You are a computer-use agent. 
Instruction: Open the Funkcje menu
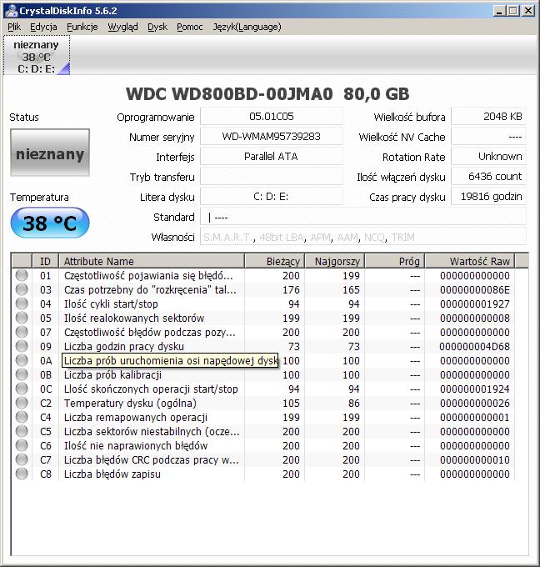coord(82,27)
